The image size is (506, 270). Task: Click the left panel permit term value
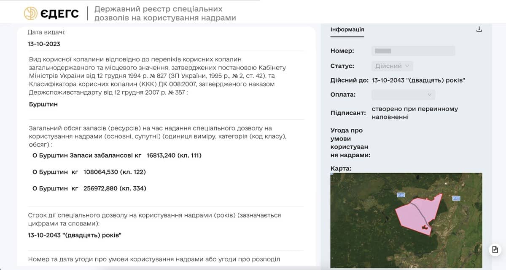(x=75, y=236)
